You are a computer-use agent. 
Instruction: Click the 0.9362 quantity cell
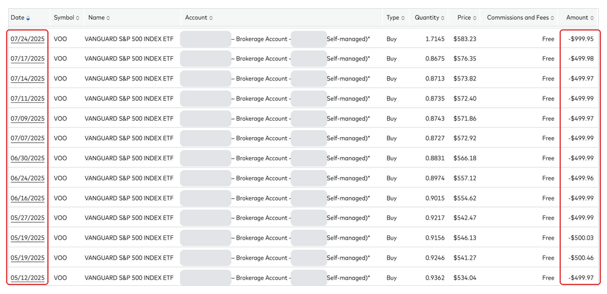pyautogui.click(x=435, y=278)
